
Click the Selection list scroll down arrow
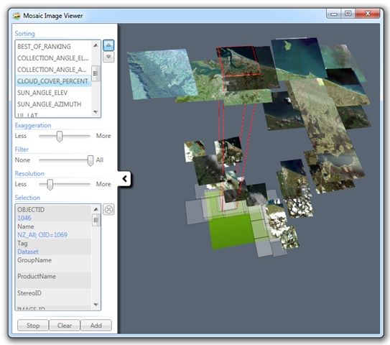pyautogui.click(x=96, y=305)
